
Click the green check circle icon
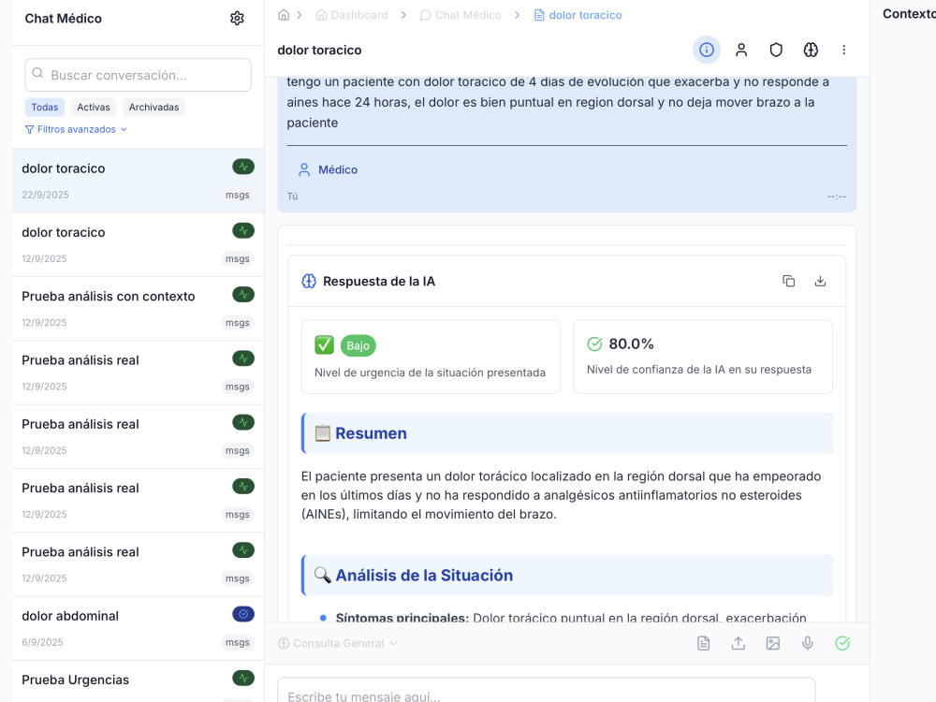(842, 643)
